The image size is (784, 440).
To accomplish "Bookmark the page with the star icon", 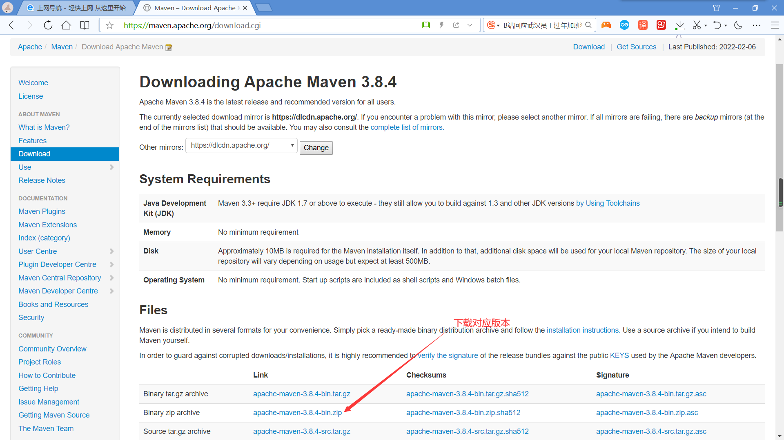I will point(109,25).
